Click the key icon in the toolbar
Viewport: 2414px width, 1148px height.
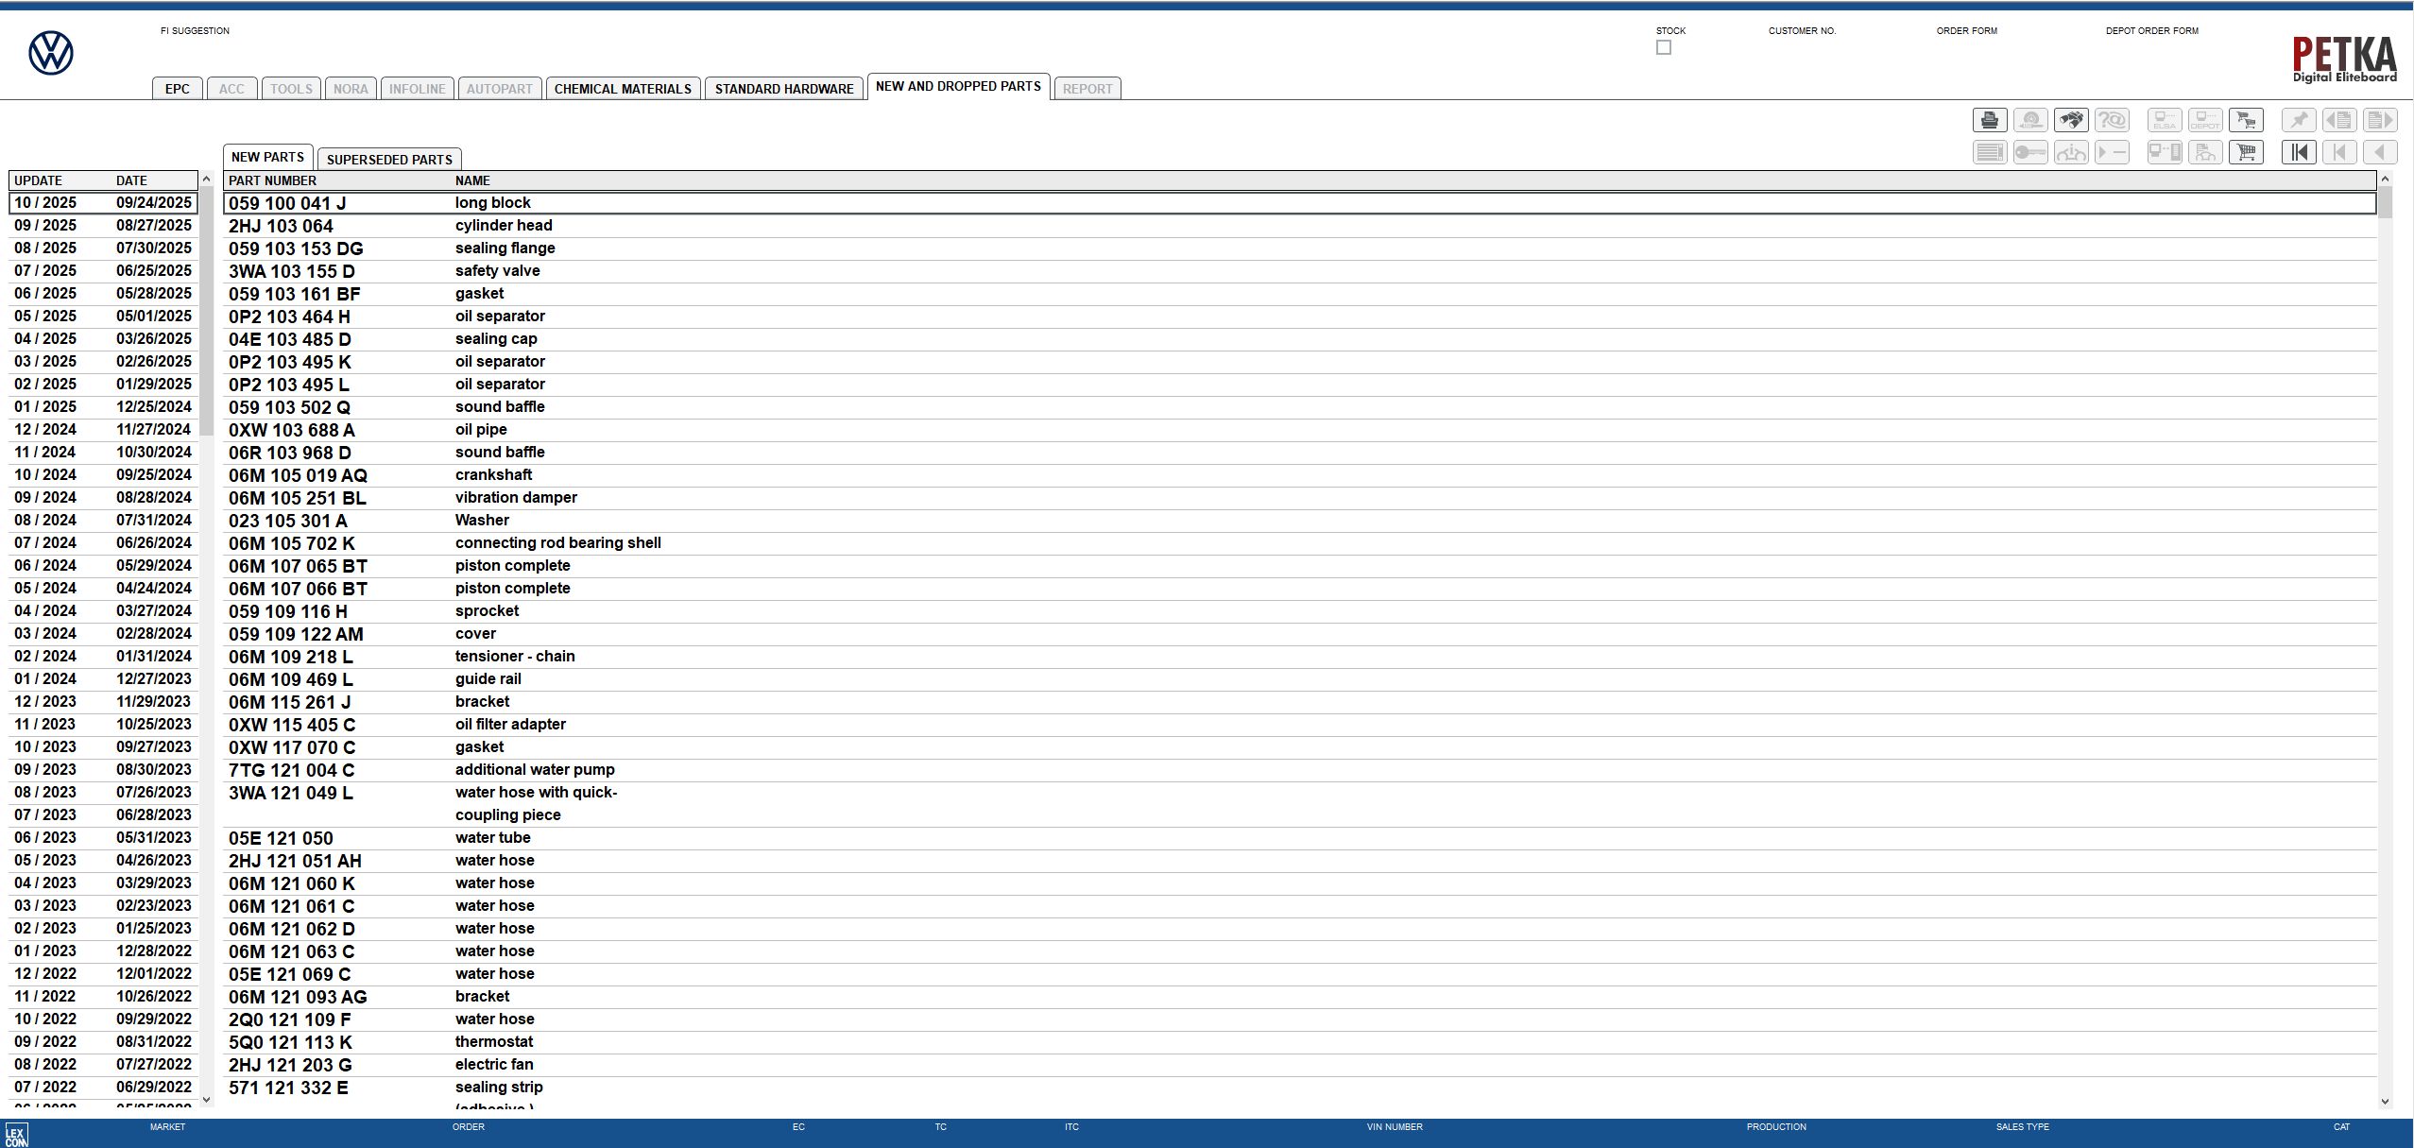[x=2030, y=152]
